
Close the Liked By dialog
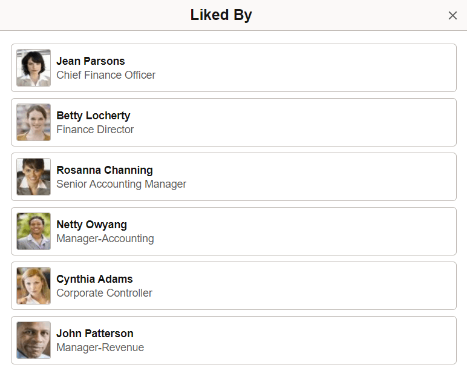click(452, 16)
